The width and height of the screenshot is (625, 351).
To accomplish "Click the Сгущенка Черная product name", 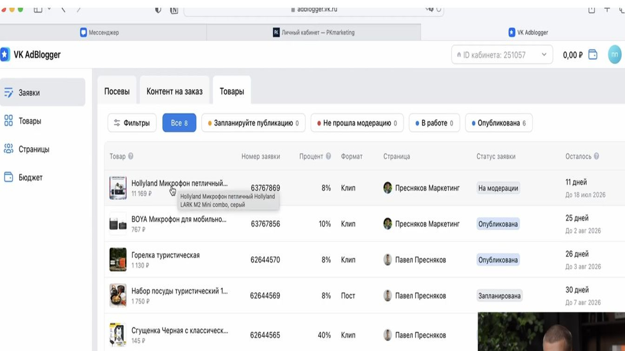I will 180,330.
